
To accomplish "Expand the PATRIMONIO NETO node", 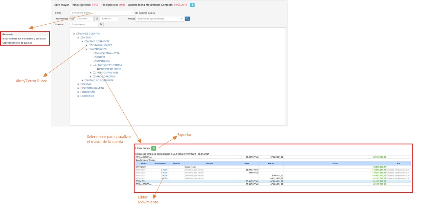I will click(x=78, y=88).
